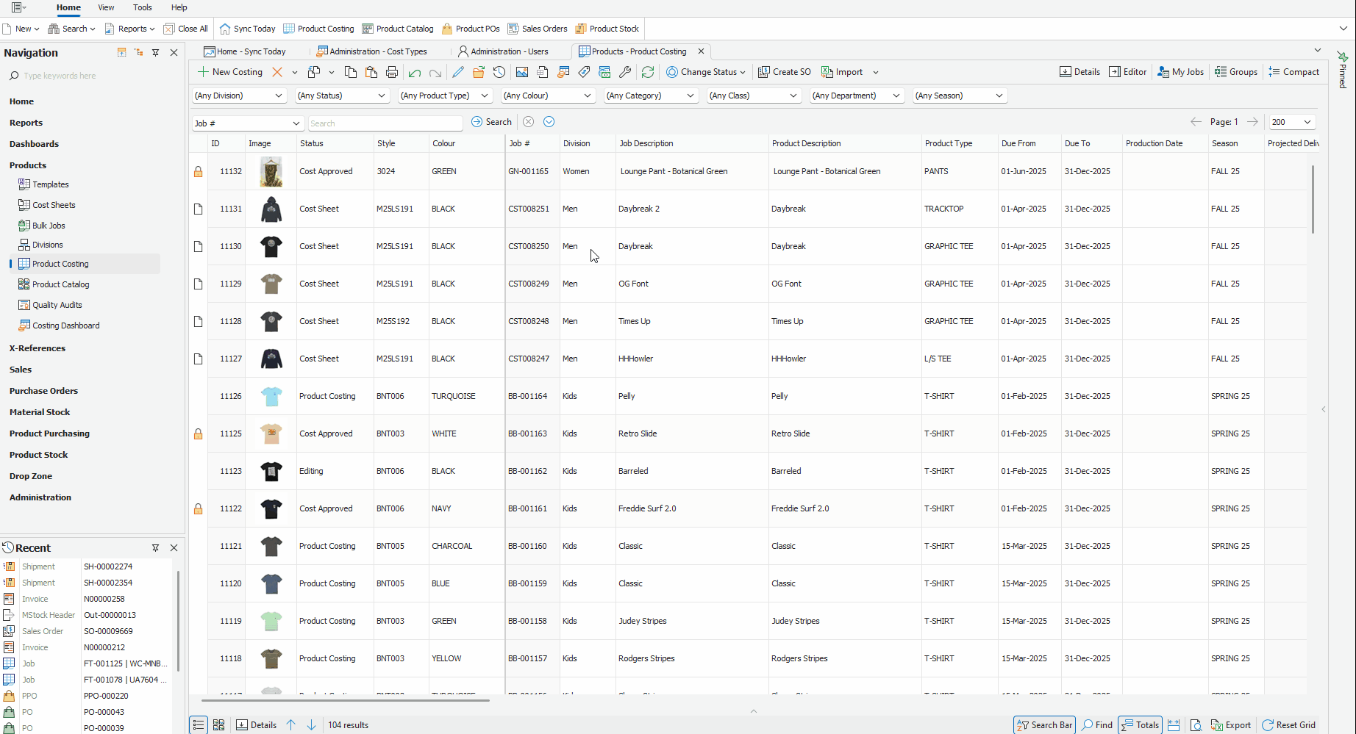This screenshot has height=734, width=1356.
Task: Open the page size 200 dropdown
Action: (1292, 122)
